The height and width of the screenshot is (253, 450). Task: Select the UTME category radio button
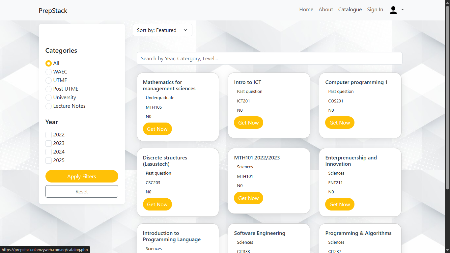(48, 80)
